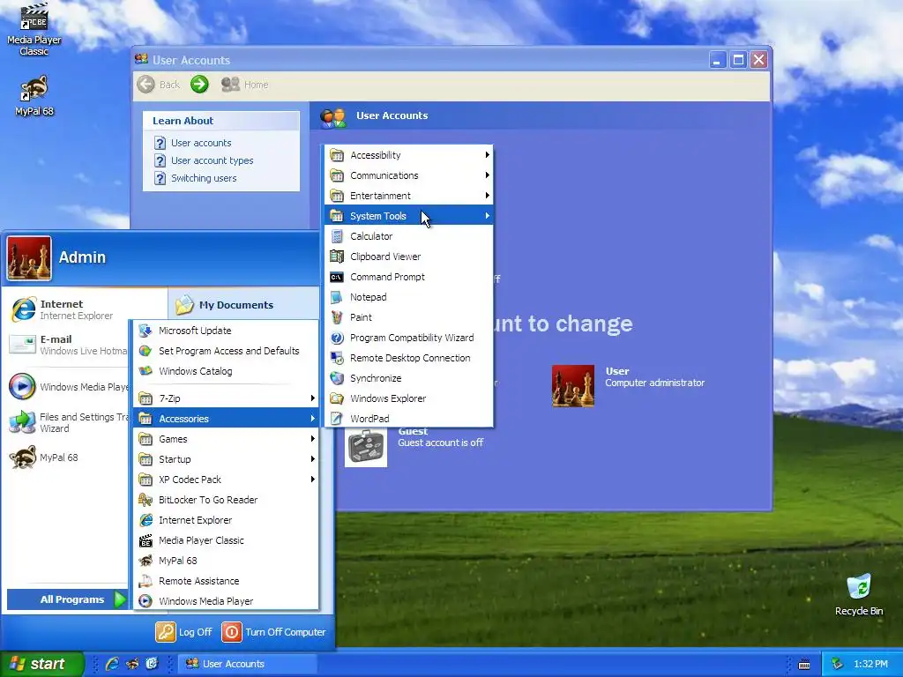Expand the System Tools submenu
Image resolution: width=903 pixels, height=677 pixels.
409,216
